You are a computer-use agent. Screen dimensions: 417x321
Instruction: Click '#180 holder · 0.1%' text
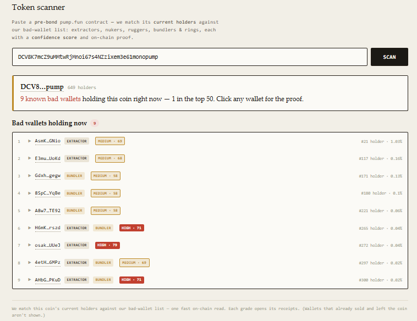coord(381,193)
